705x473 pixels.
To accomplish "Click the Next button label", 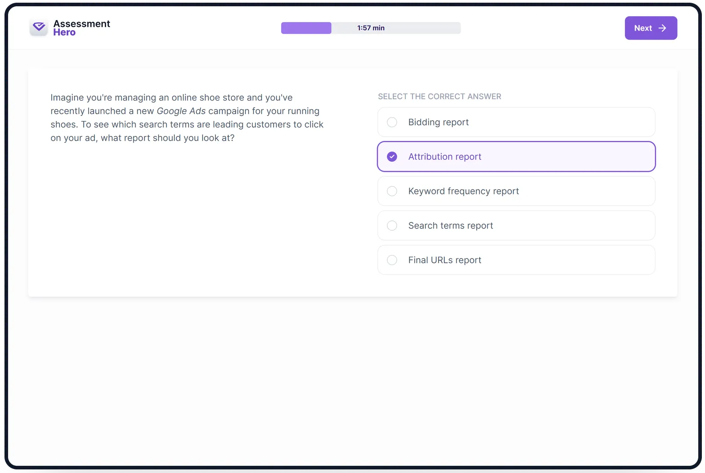I will [643, 28].
